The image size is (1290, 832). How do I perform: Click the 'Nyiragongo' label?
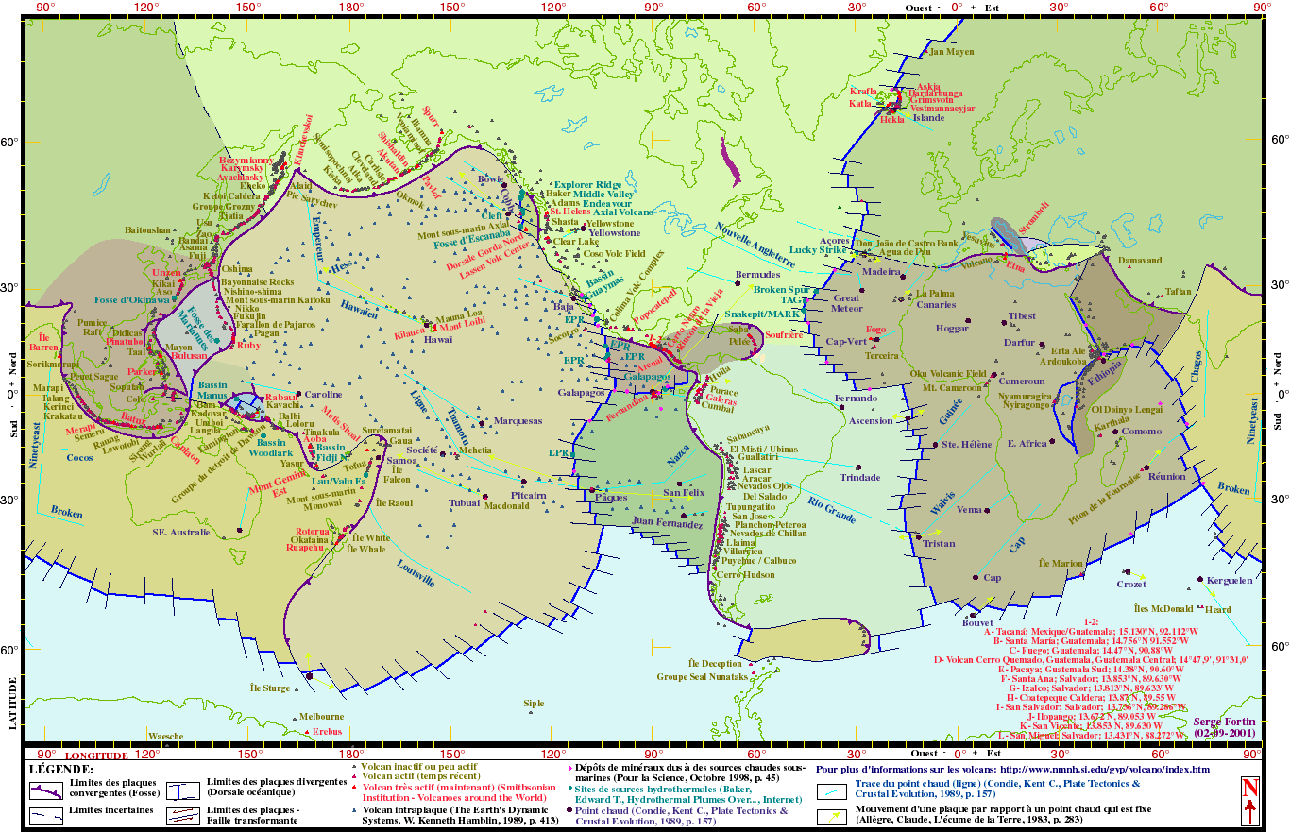(x=1026, y=405)
